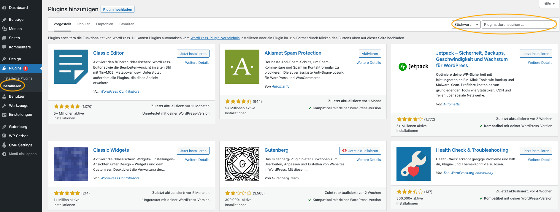Click the Medien media icon
560x212 pixels.
pyautogui.click(x=4, y=29)
